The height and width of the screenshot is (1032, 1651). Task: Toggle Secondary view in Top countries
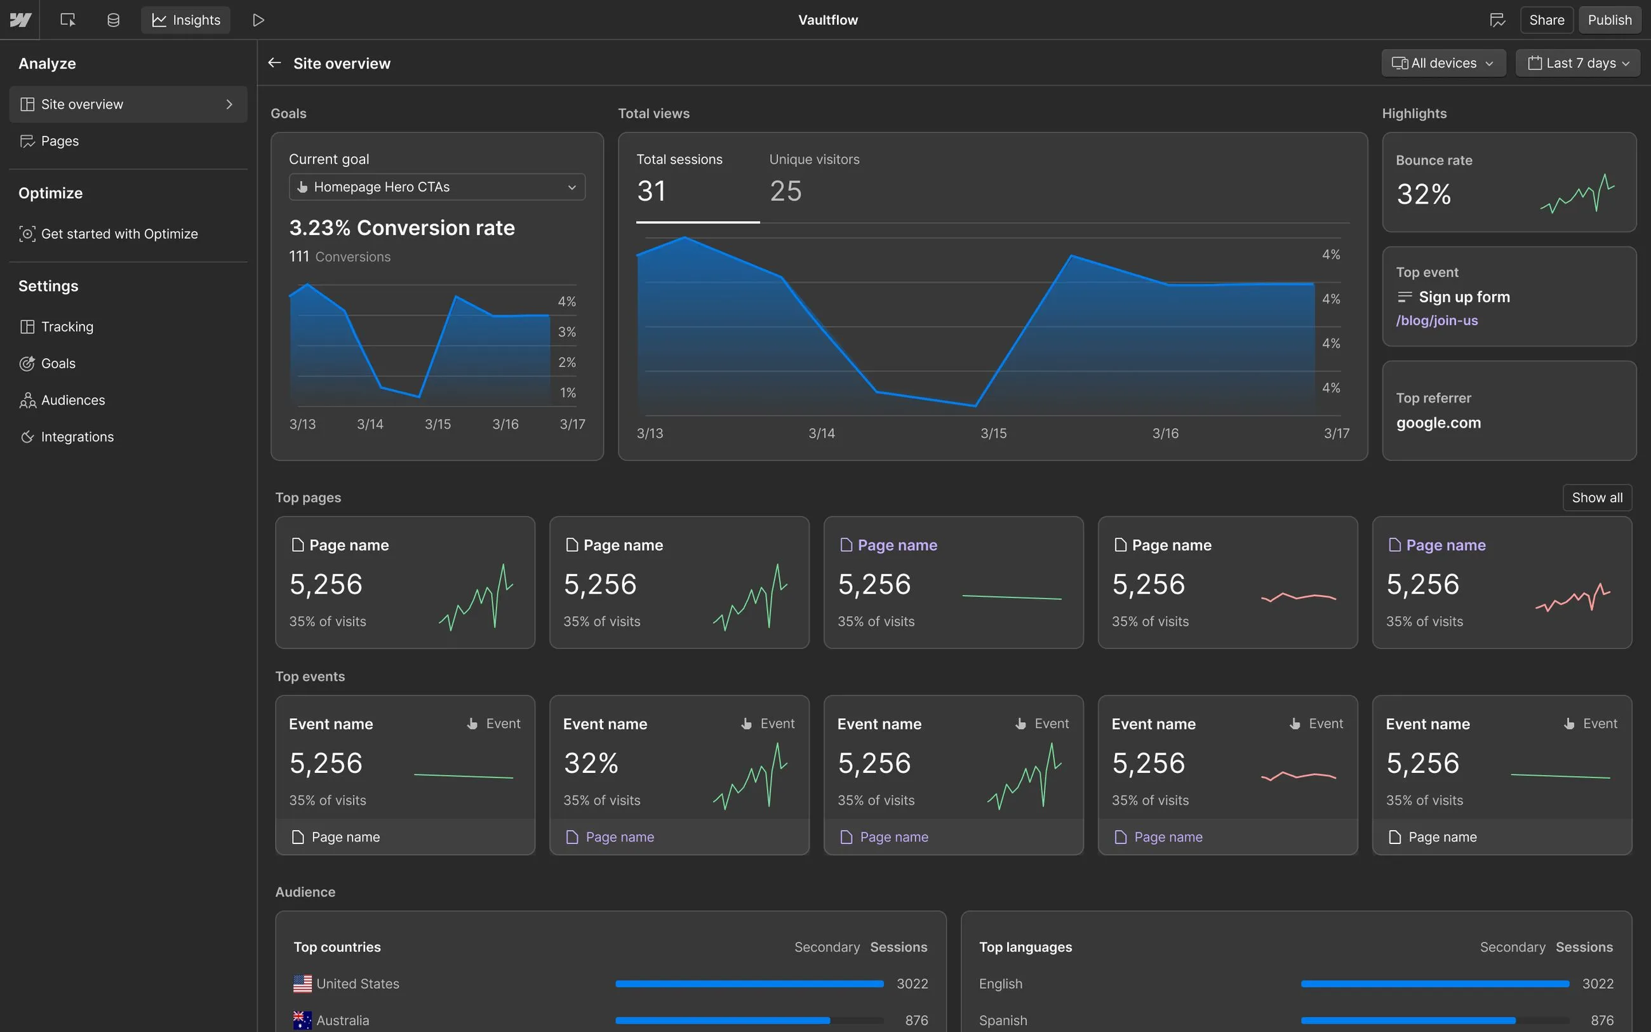click(826, 947)
